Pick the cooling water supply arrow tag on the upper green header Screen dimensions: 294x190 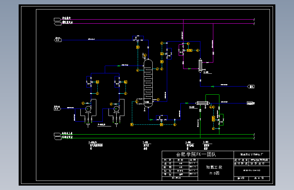click(x=57, y=135)
